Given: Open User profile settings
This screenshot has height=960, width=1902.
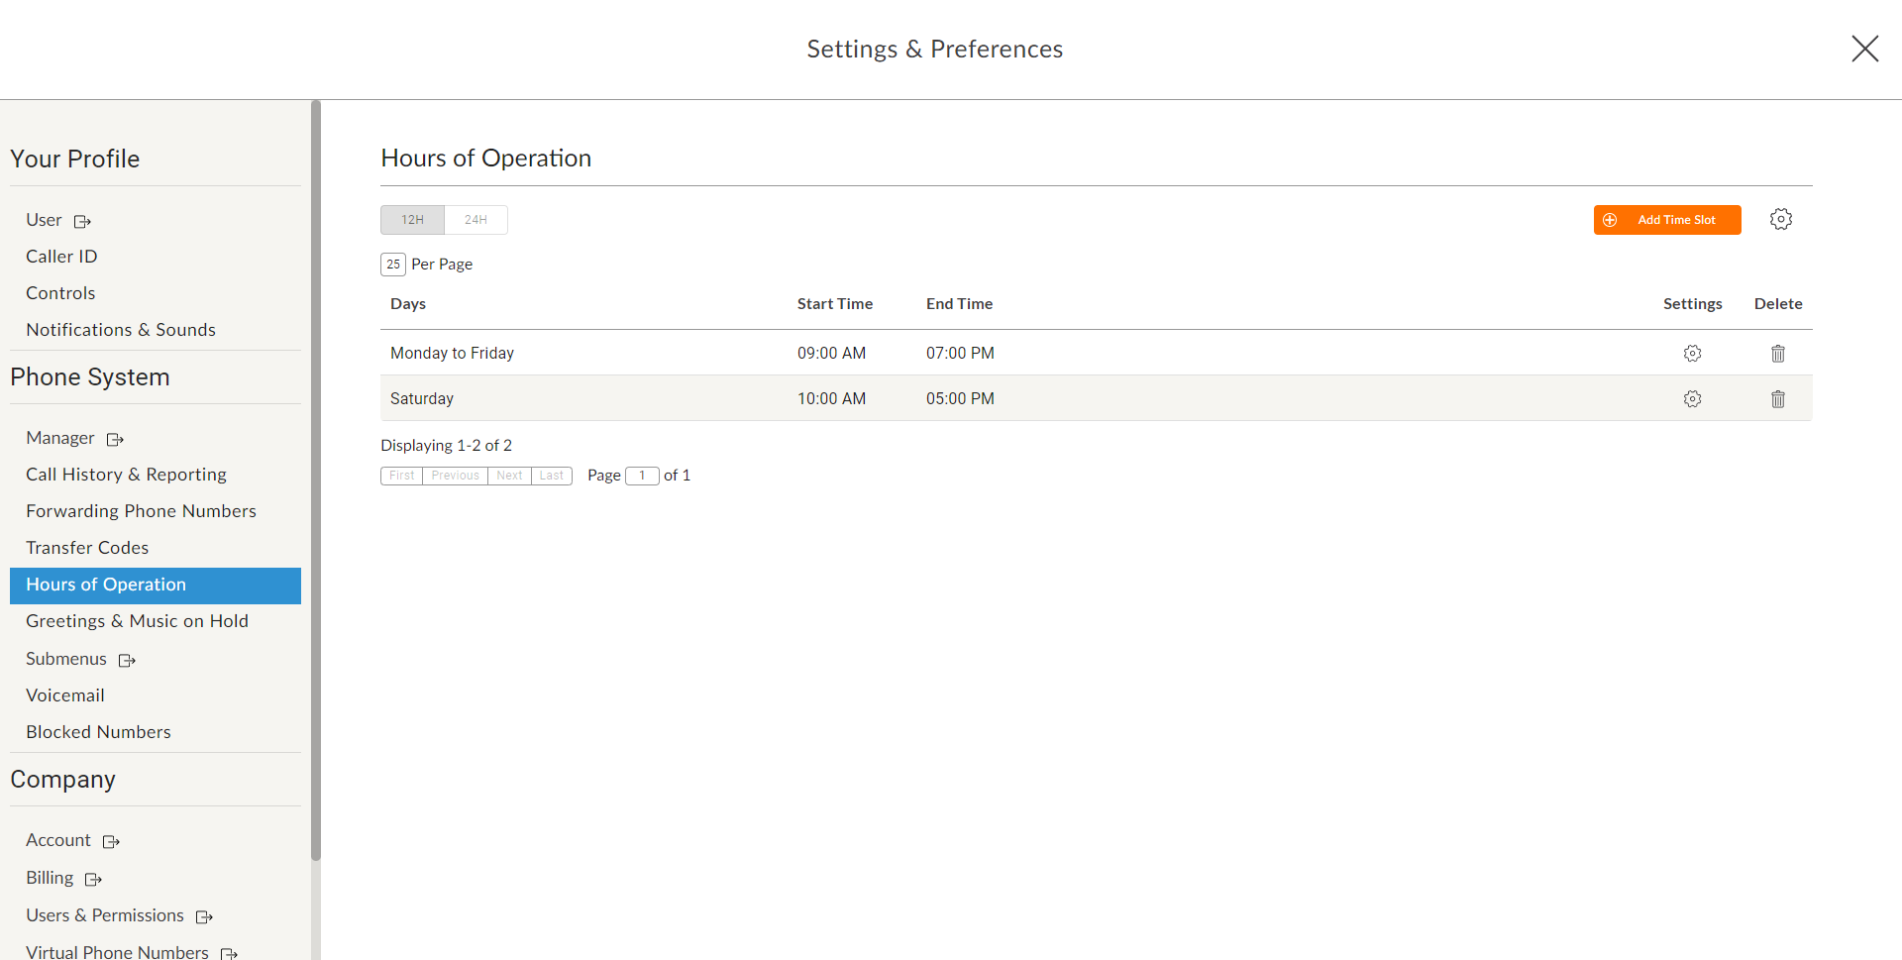Looking at the screenshot, I should coord(44,220).
